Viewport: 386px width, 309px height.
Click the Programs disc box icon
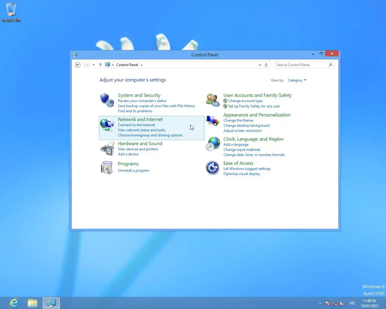coord(107,168)
